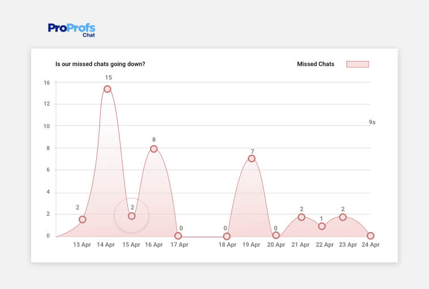
Task: Click the 'Missed Chats' legend label
Action: coord(316,64)
